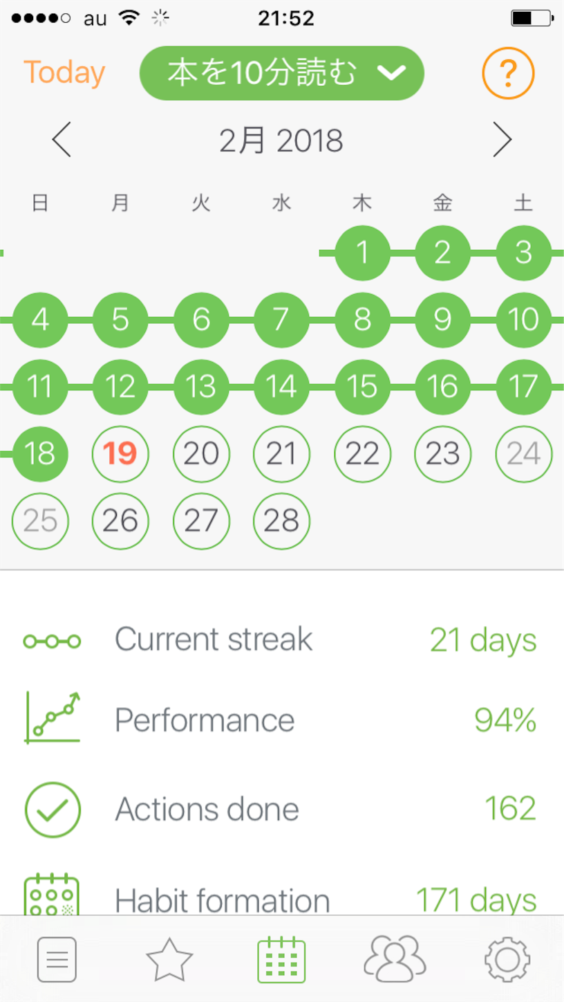Viewport: 564px width, 1002px height.
Task: Tap the Habit formation calendar icon
Action: pos(52,896)
